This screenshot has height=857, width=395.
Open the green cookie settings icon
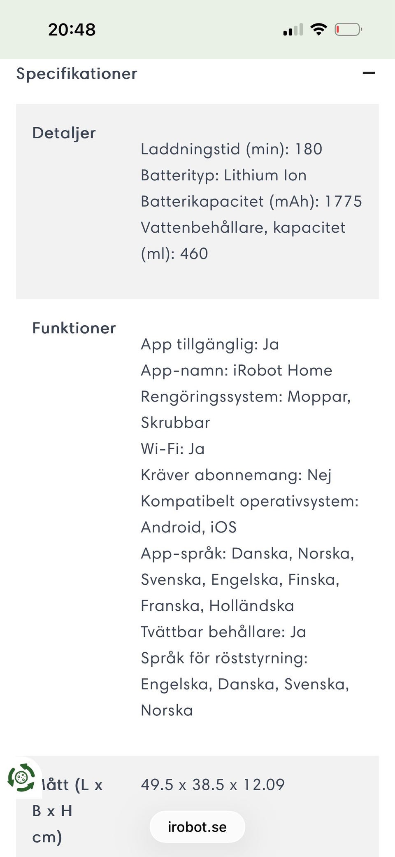[21, 778]
